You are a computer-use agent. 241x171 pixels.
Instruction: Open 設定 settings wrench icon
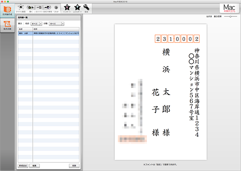pos(86,8)
